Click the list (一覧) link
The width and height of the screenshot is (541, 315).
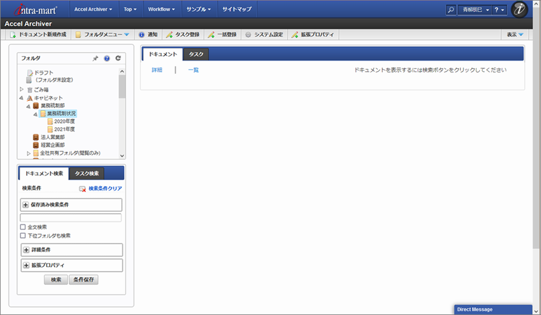[193, 70]
